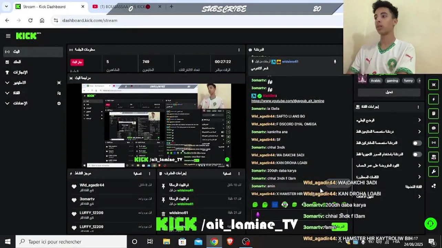Click the first green Kick emote below chat

[x=255, y=205]
